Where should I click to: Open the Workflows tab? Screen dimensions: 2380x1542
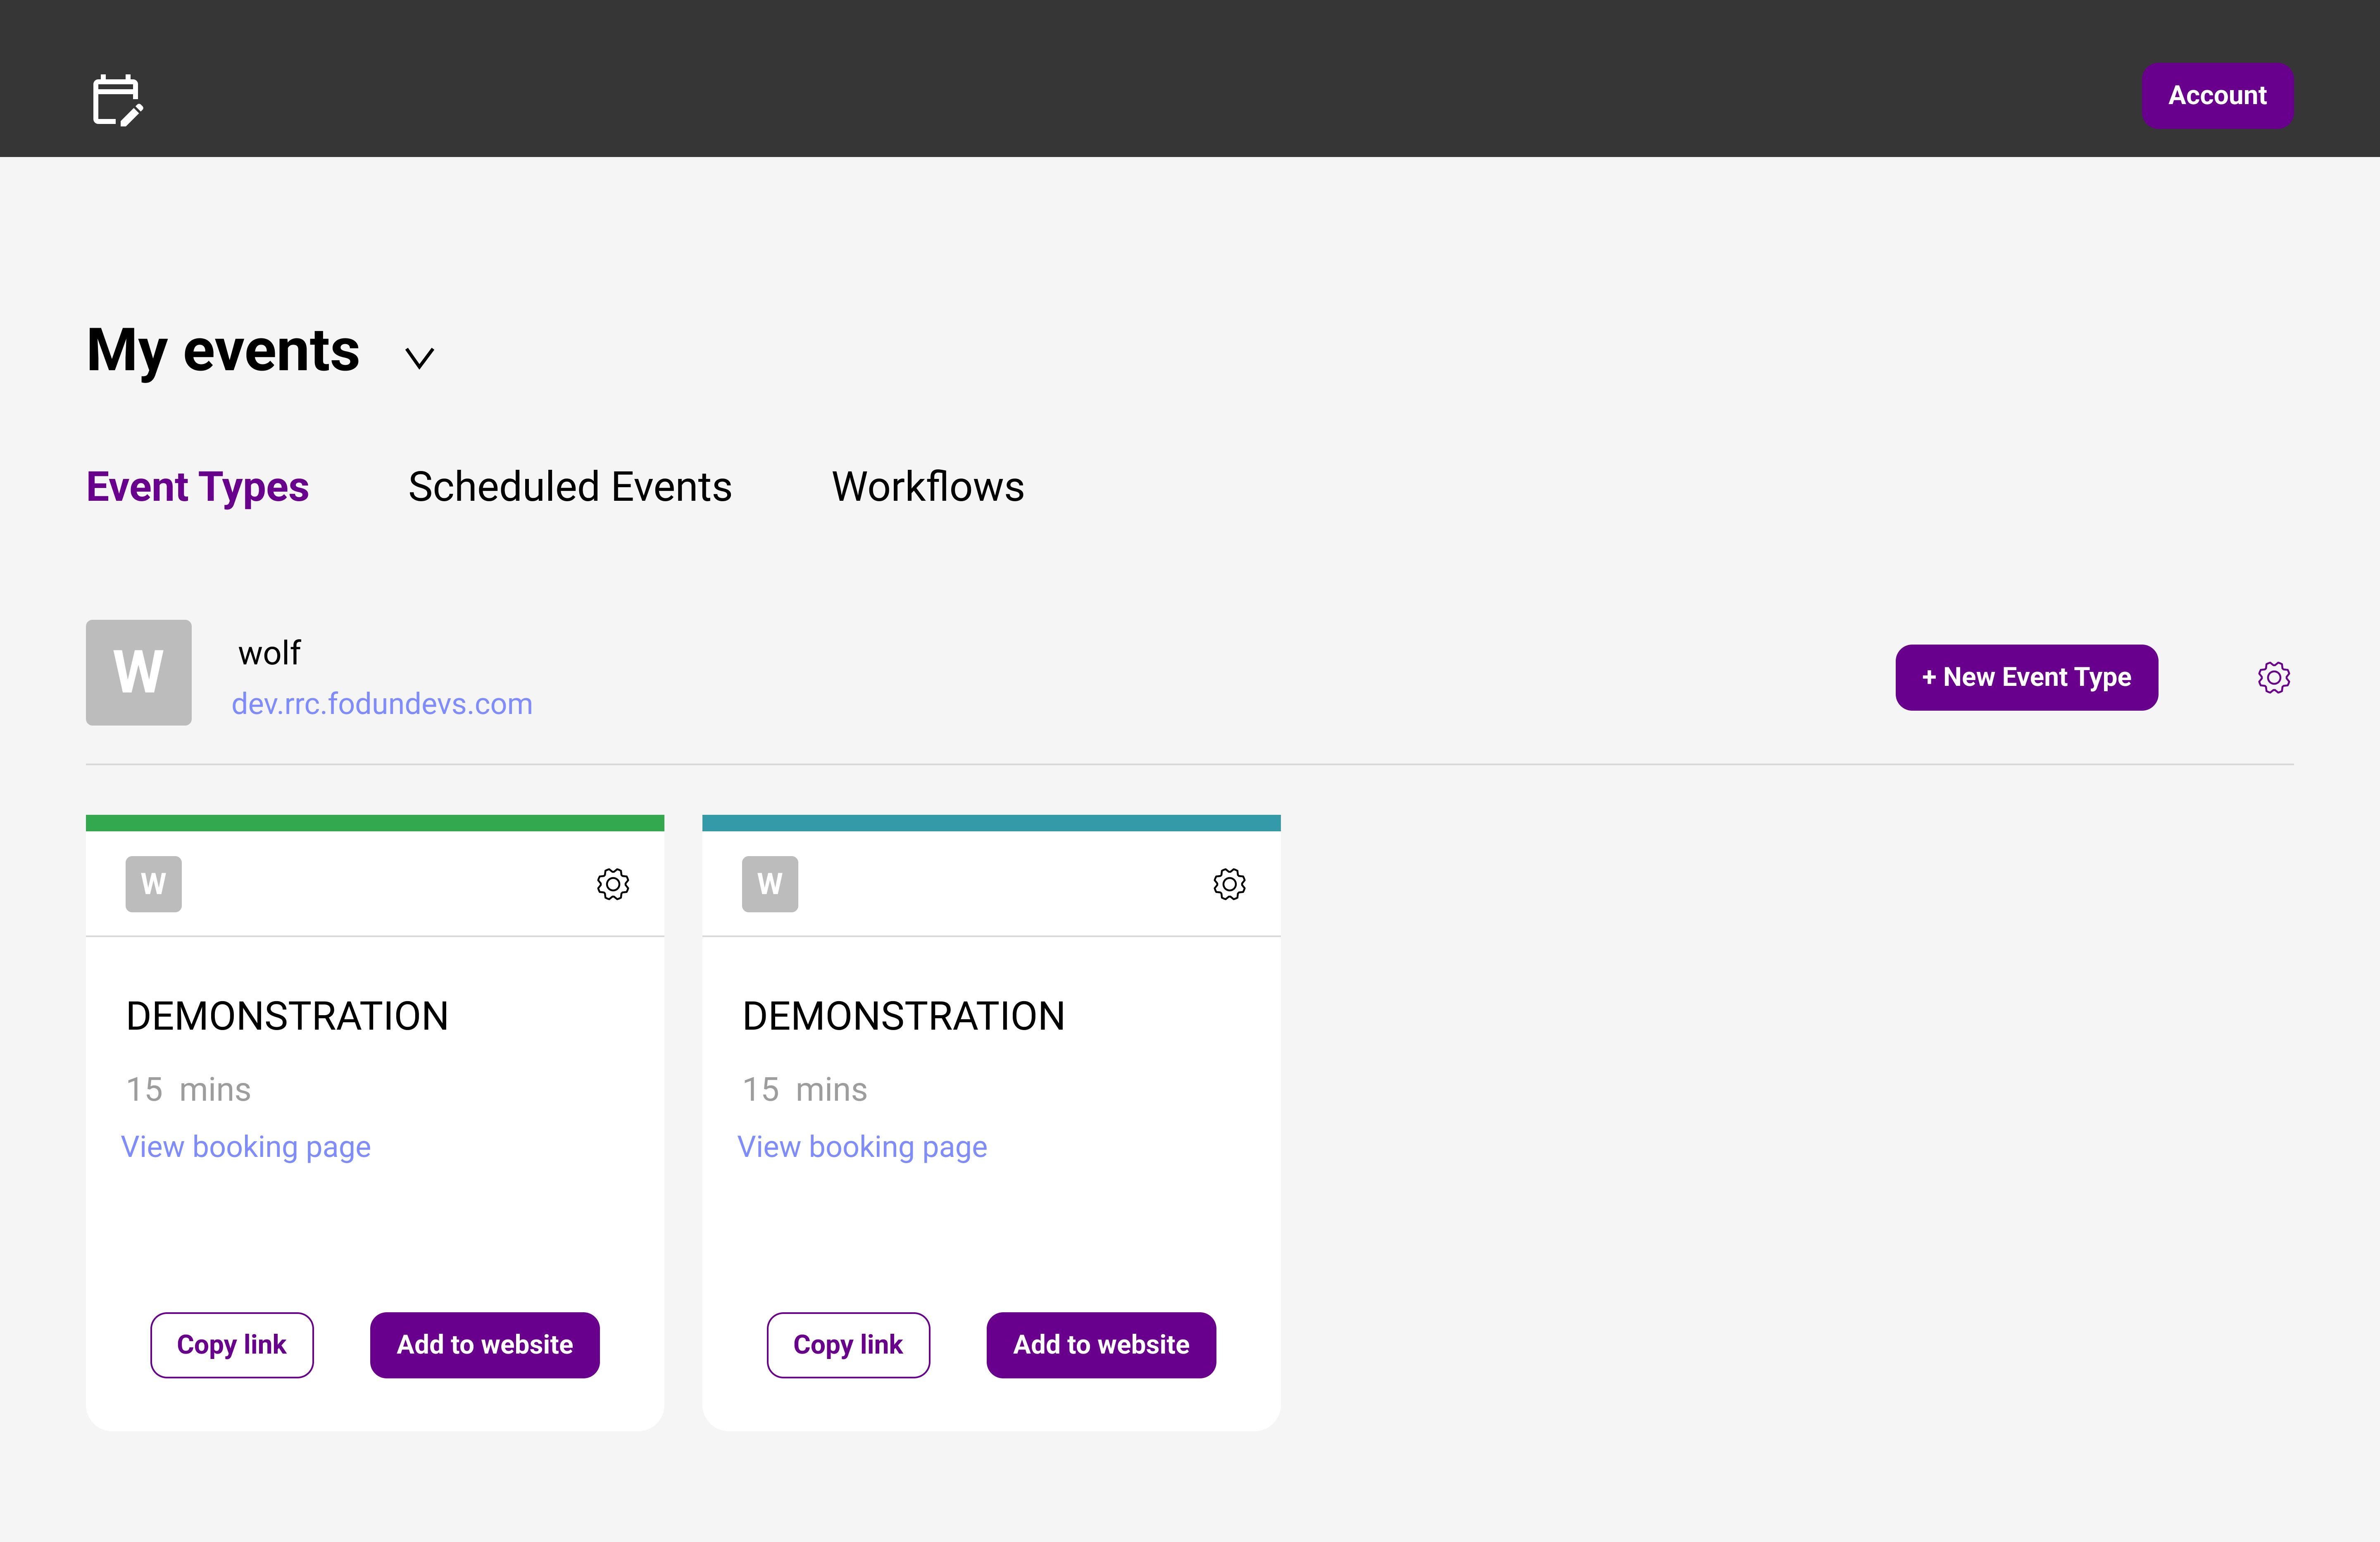pos(928,487)
